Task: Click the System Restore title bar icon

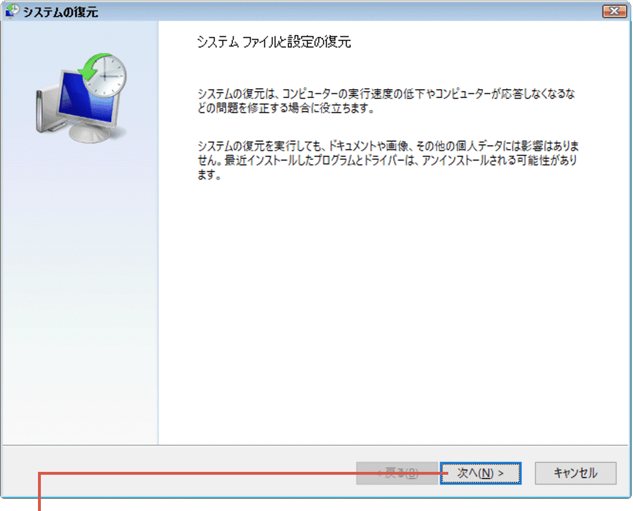Action: [x=12, y=11]
